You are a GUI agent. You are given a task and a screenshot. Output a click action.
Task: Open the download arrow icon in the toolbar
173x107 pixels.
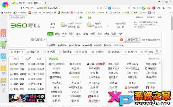coord(164,8)
